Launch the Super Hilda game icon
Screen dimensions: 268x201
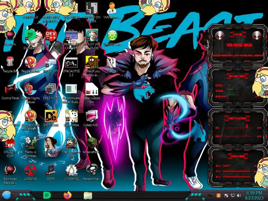coord(71,119)
